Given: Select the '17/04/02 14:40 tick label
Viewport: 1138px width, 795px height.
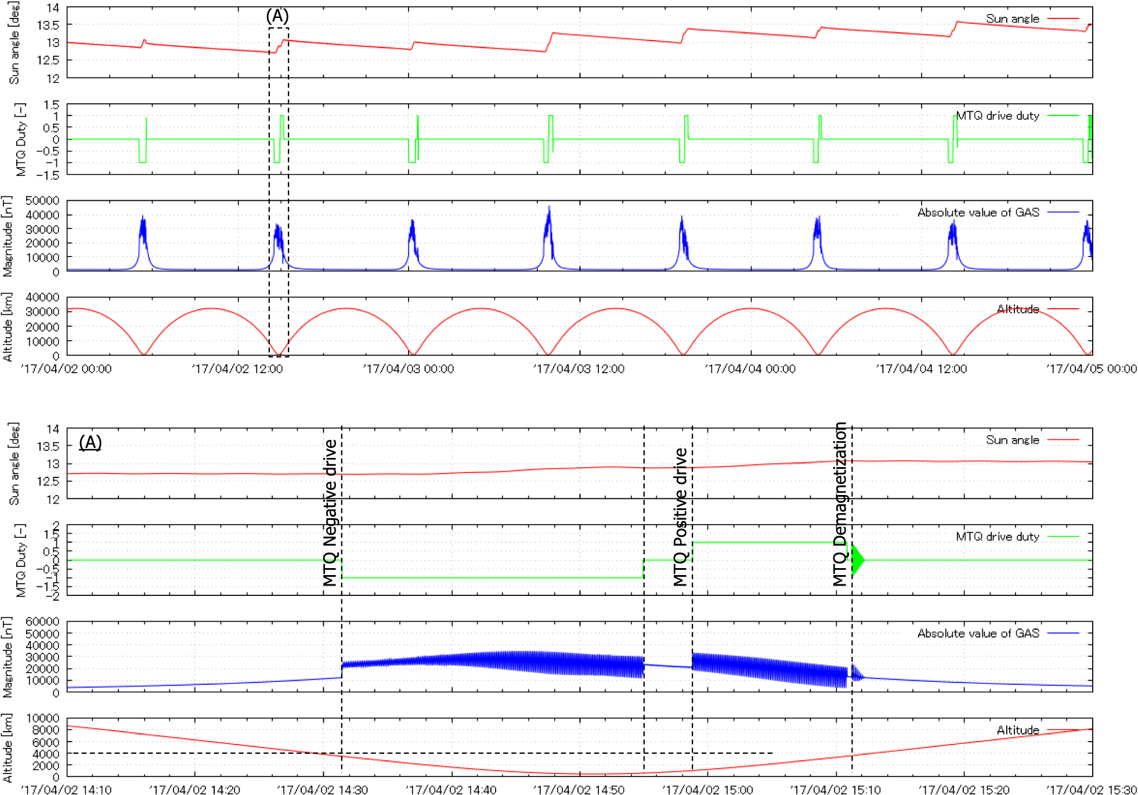Looking at the screenshot, I should (x=451, y=790).
